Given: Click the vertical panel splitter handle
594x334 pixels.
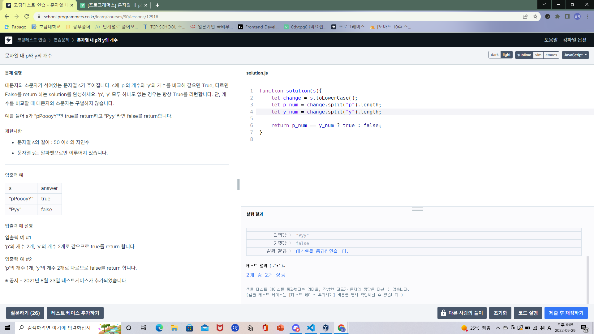Looking at the screenshot, I should (238, 184).
